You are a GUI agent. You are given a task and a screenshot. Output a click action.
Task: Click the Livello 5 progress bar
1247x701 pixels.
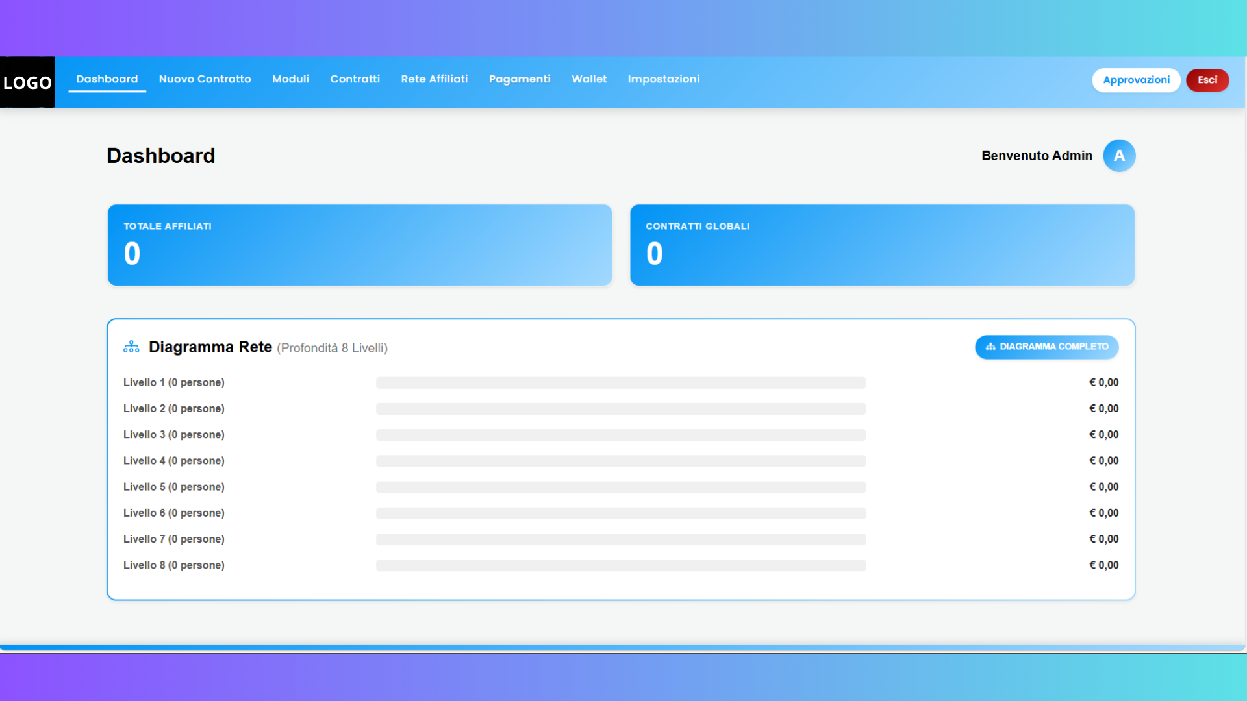(x=620, y=487)
